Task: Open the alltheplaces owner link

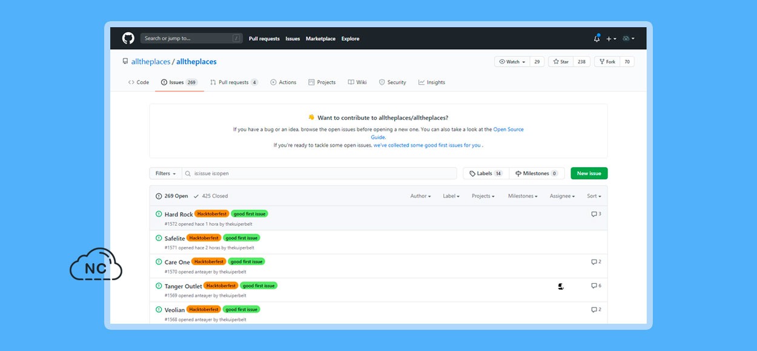Action: pos(151,62)
